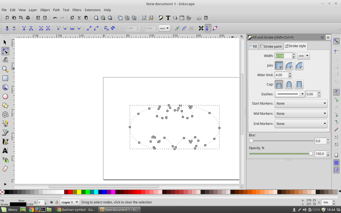Select the Zoom magnifier tool
The width and height of the screenshot is (341, 213).
point(5,69)
